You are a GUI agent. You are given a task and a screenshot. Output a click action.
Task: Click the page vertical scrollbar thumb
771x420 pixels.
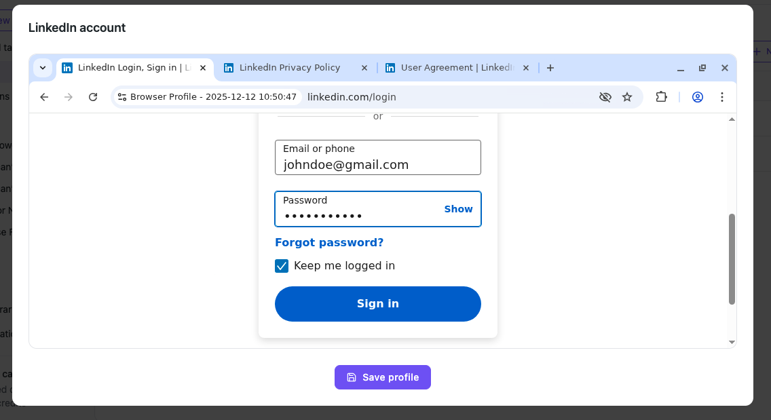click(732, 259)
